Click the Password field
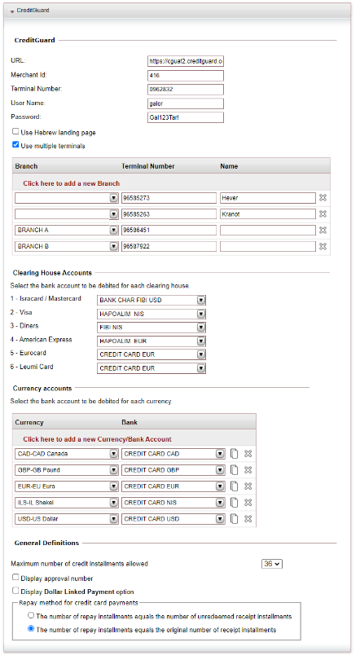The image size is (360, 660). click(186, 117)
